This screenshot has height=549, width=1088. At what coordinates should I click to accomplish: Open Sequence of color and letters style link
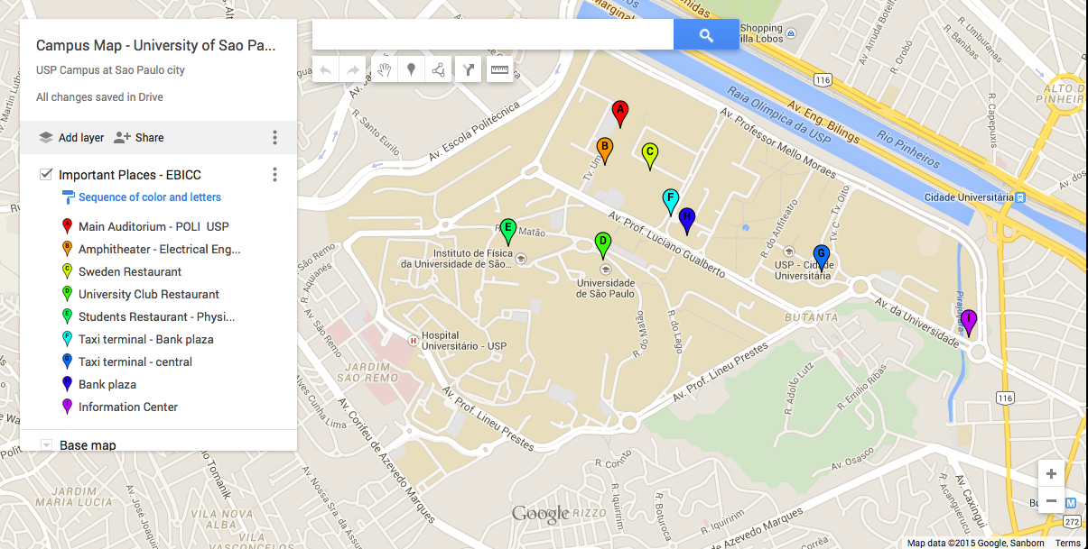point(150,197)
